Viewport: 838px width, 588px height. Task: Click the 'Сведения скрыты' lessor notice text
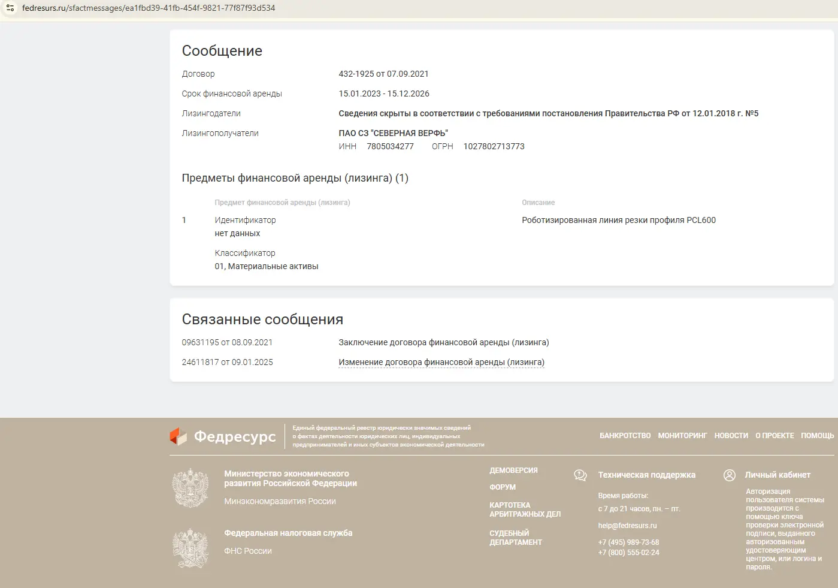click(549, 113)
